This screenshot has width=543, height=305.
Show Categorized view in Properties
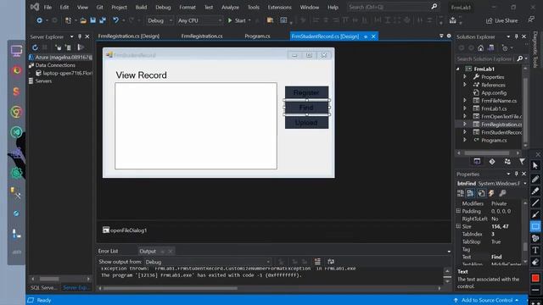(x=460, y=193)
